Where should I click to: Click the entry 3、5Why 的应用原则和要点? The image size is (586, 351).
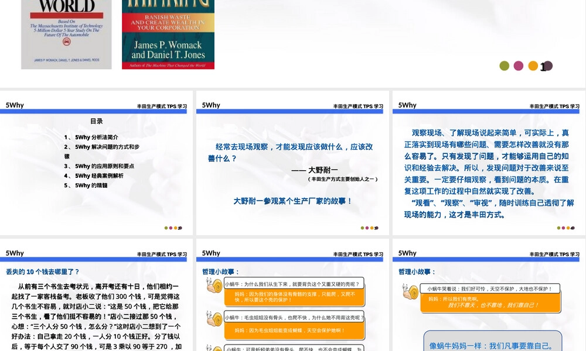point(99,166)
